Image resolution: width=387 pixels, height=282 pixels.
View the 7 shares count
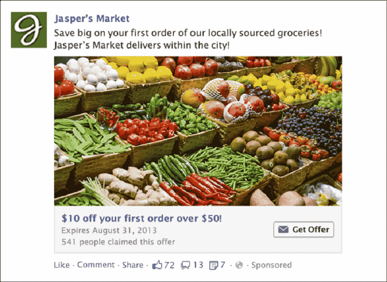point(223,265)
